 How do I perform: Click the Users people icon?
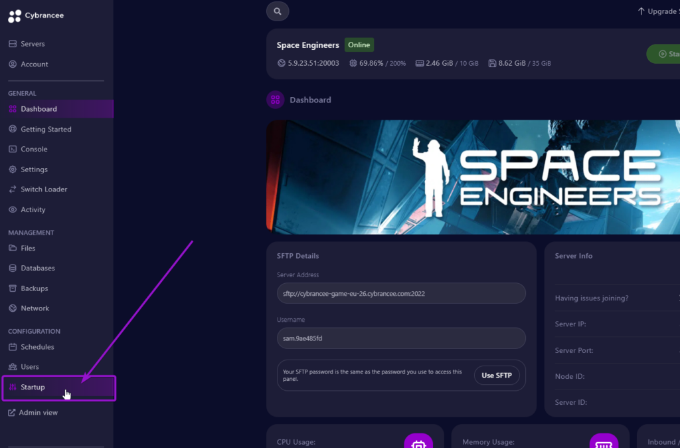(13, 367)
